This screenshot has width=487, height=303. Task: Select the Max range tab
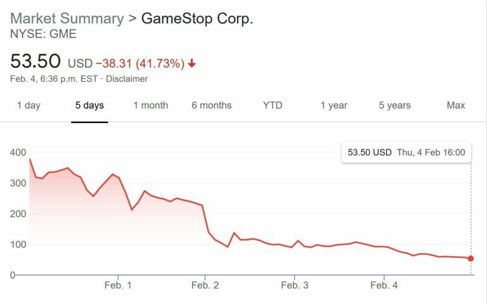tap(455, 105)
